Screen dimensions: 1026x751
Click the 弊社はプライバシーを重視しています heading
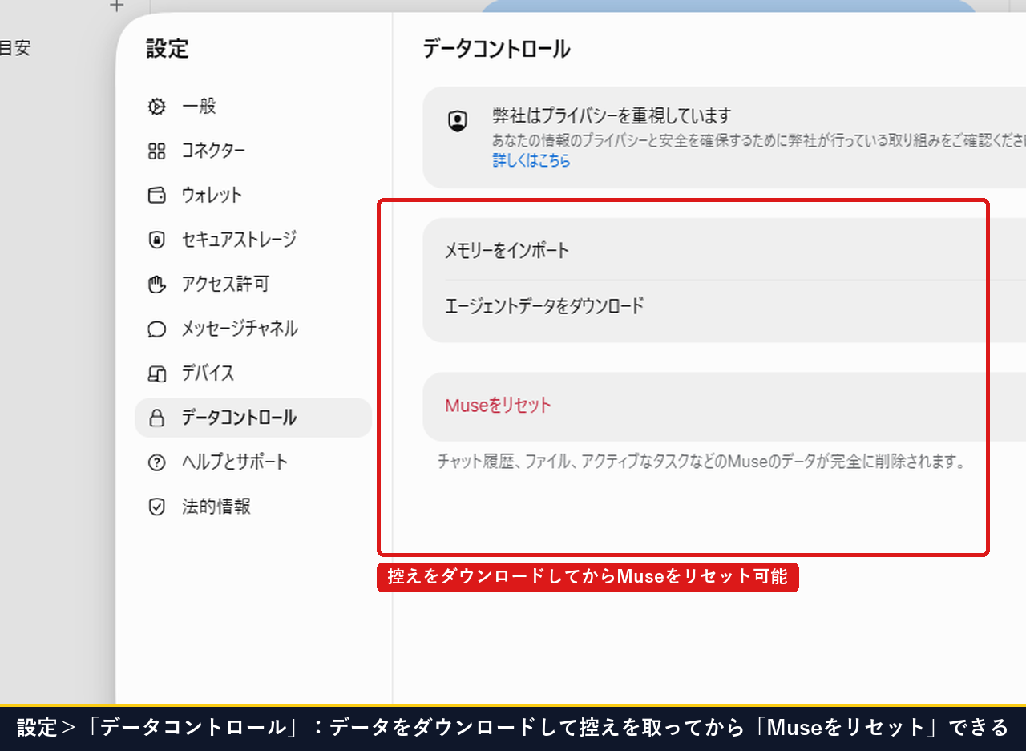(x=612, y=117)
